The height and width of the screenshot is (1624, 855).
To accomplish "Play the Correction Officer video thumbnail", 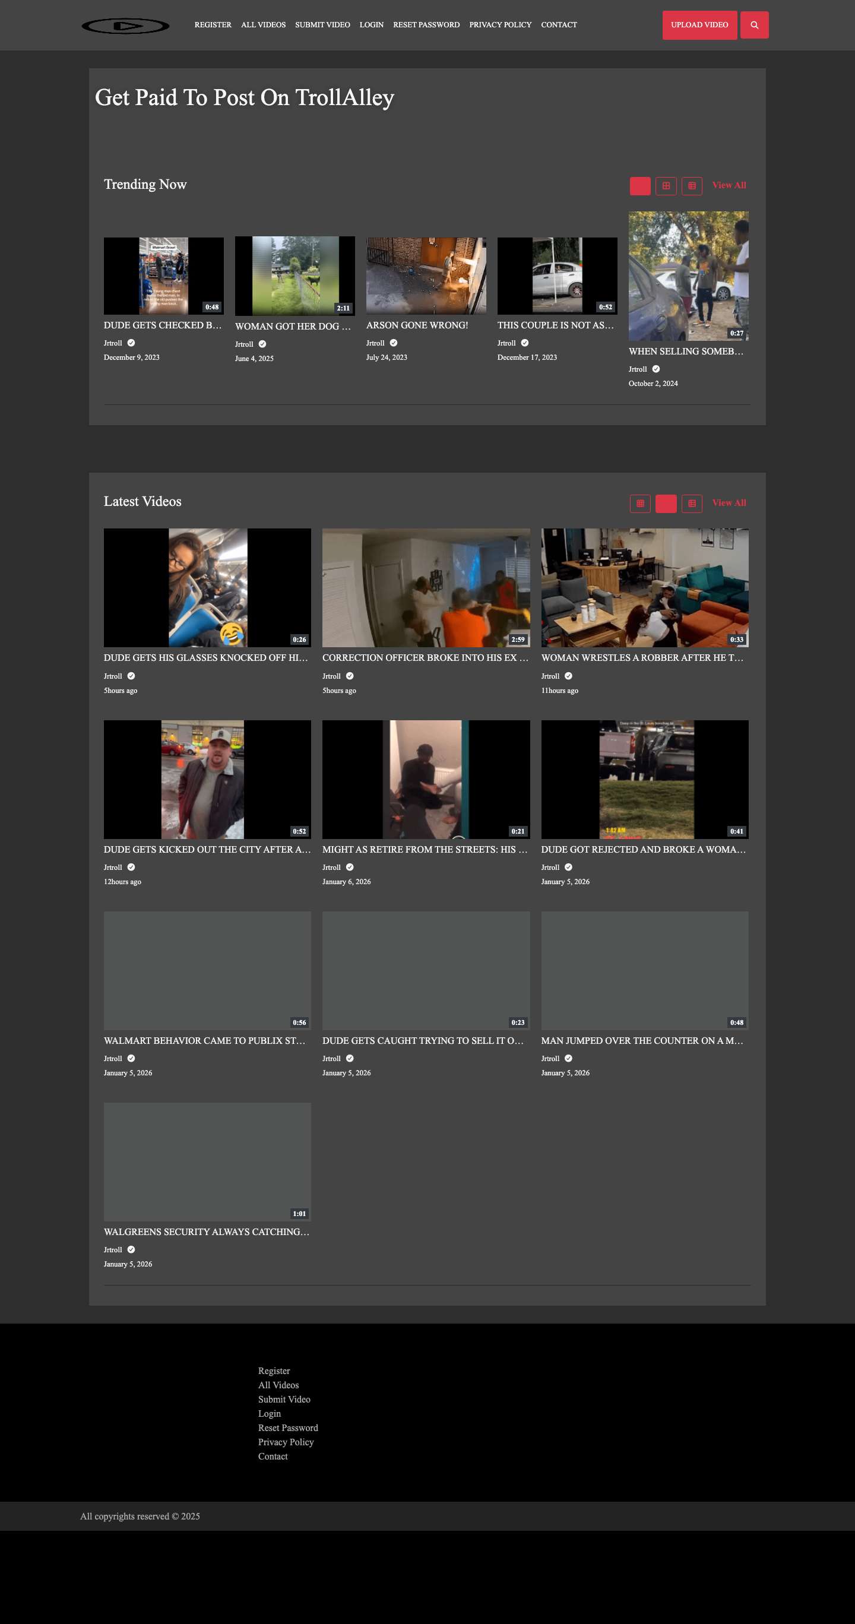I will click(x=426, y=588).
